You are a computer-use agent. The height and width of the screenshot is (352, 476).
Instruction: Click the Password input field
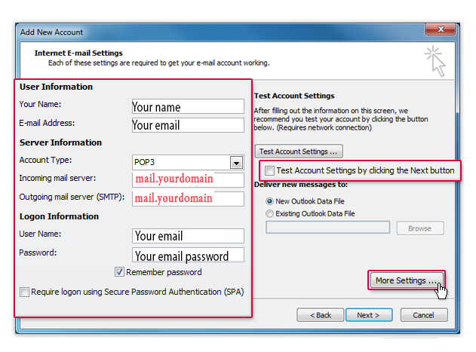click(188, 255)
